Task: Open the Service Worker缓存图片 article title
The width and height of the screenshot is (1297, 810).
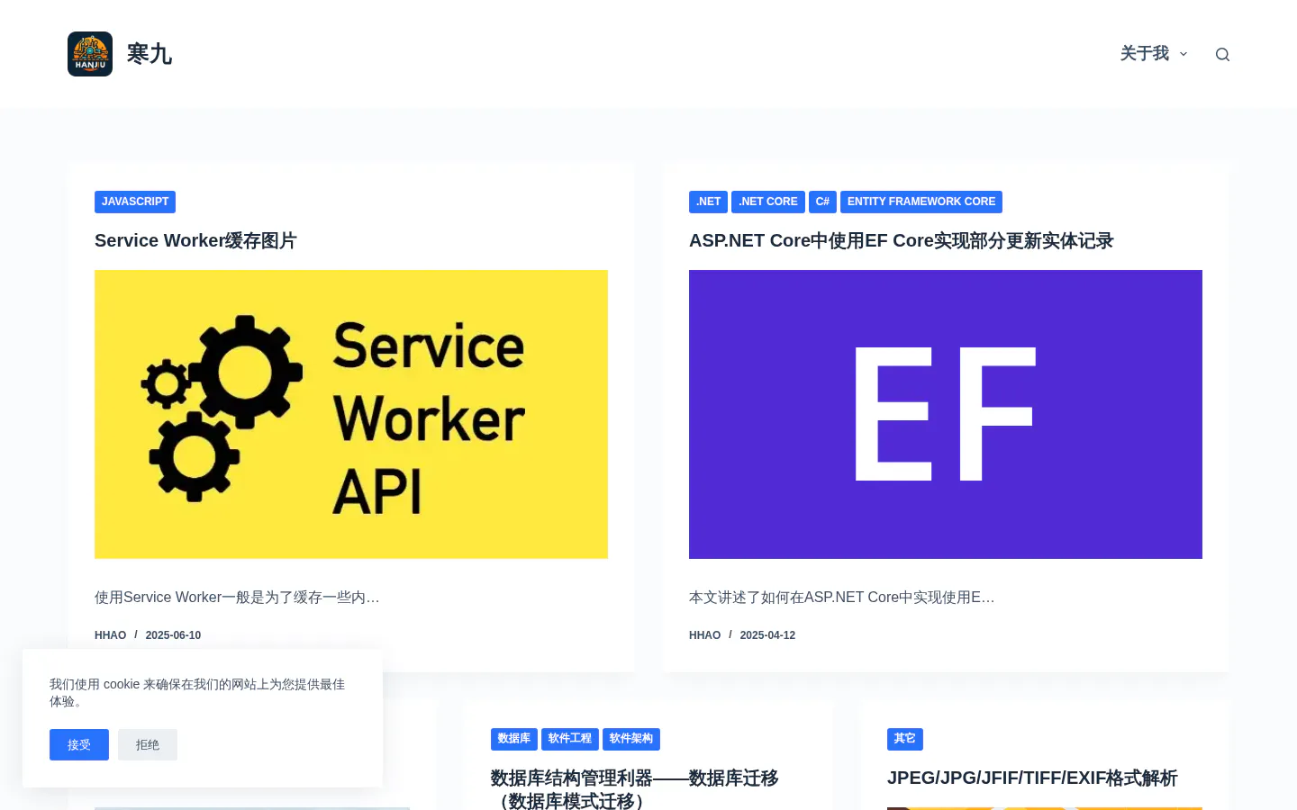Action: 195,240
